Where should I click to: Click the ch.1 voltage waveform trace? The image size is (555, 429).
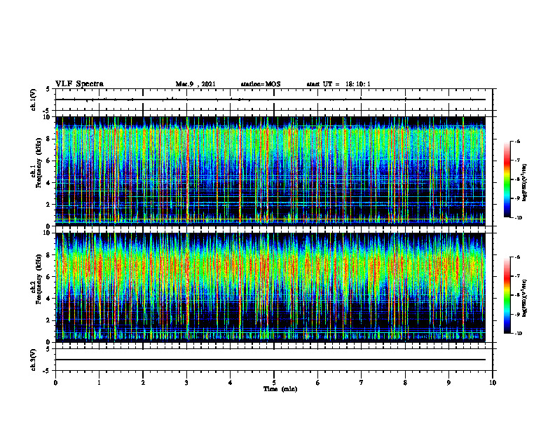tap(270, 100)
